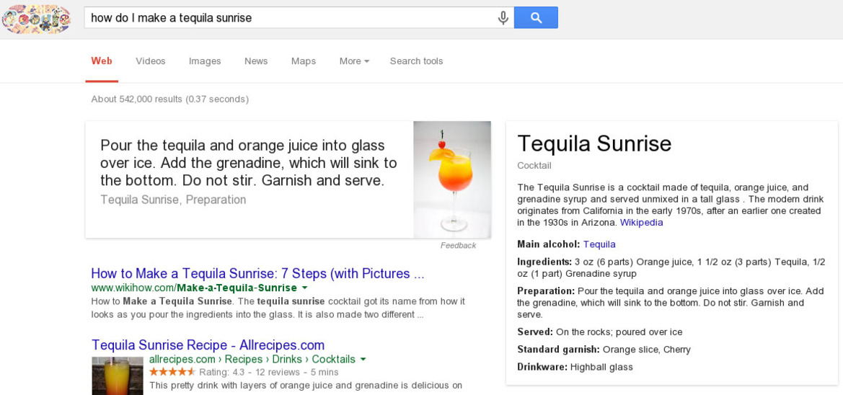Open the Maps tab
The image size is (843, 395).
pyautogui.click(x=304, y=61)
